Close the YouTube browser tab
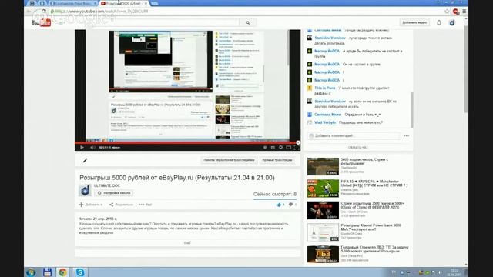Screen dimensions: 493x277 (x=146, y=3)
